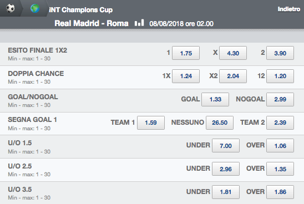Pick Roma win odds 3.90
This screenshot has width=304, height=204.
click(280, 53)
